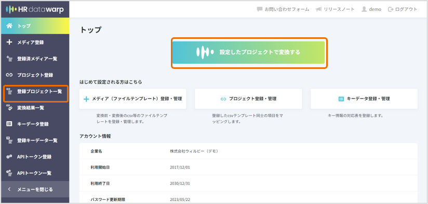Click the link icon on プロジェクト登録・管理 card
The width and height of the screenshot is (428, 204).
(223, 99)
